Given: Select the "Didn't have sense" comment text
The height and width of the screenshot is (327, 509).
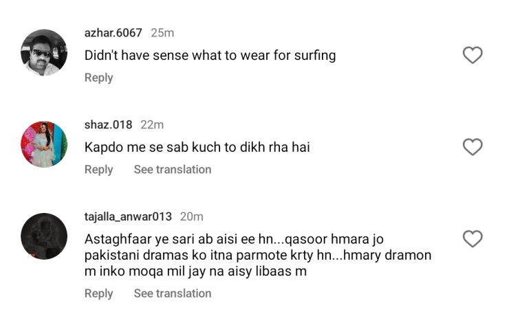Looking at the screenshot, I should (x=210, y=56).
